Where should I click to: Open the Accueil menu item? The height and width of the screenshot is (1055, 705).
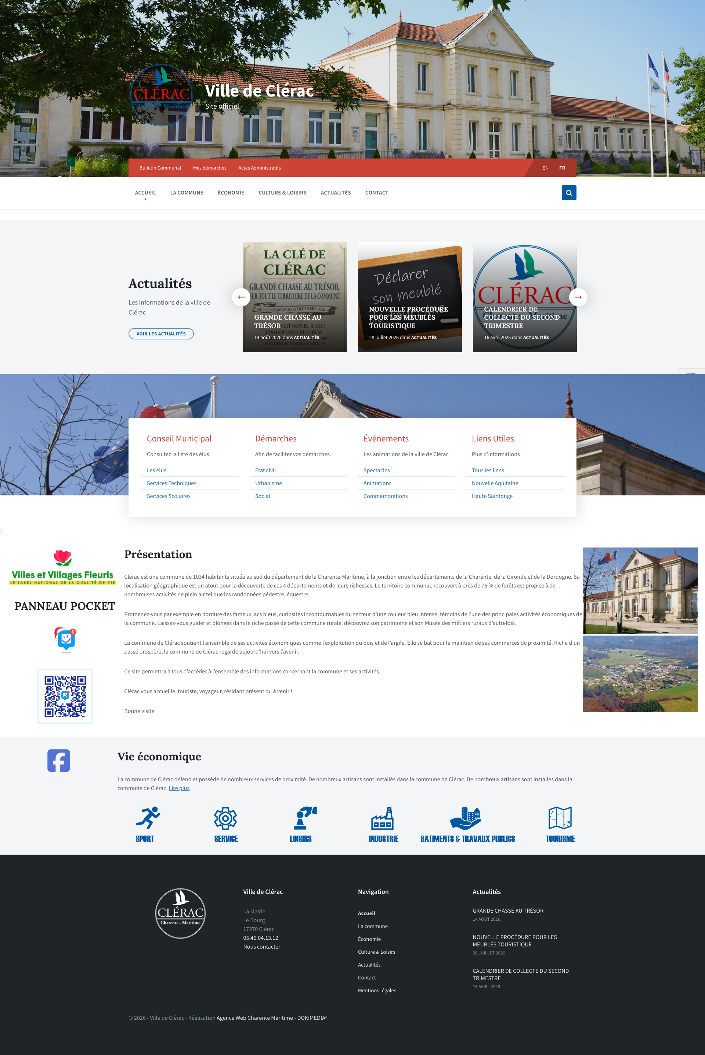145,193
